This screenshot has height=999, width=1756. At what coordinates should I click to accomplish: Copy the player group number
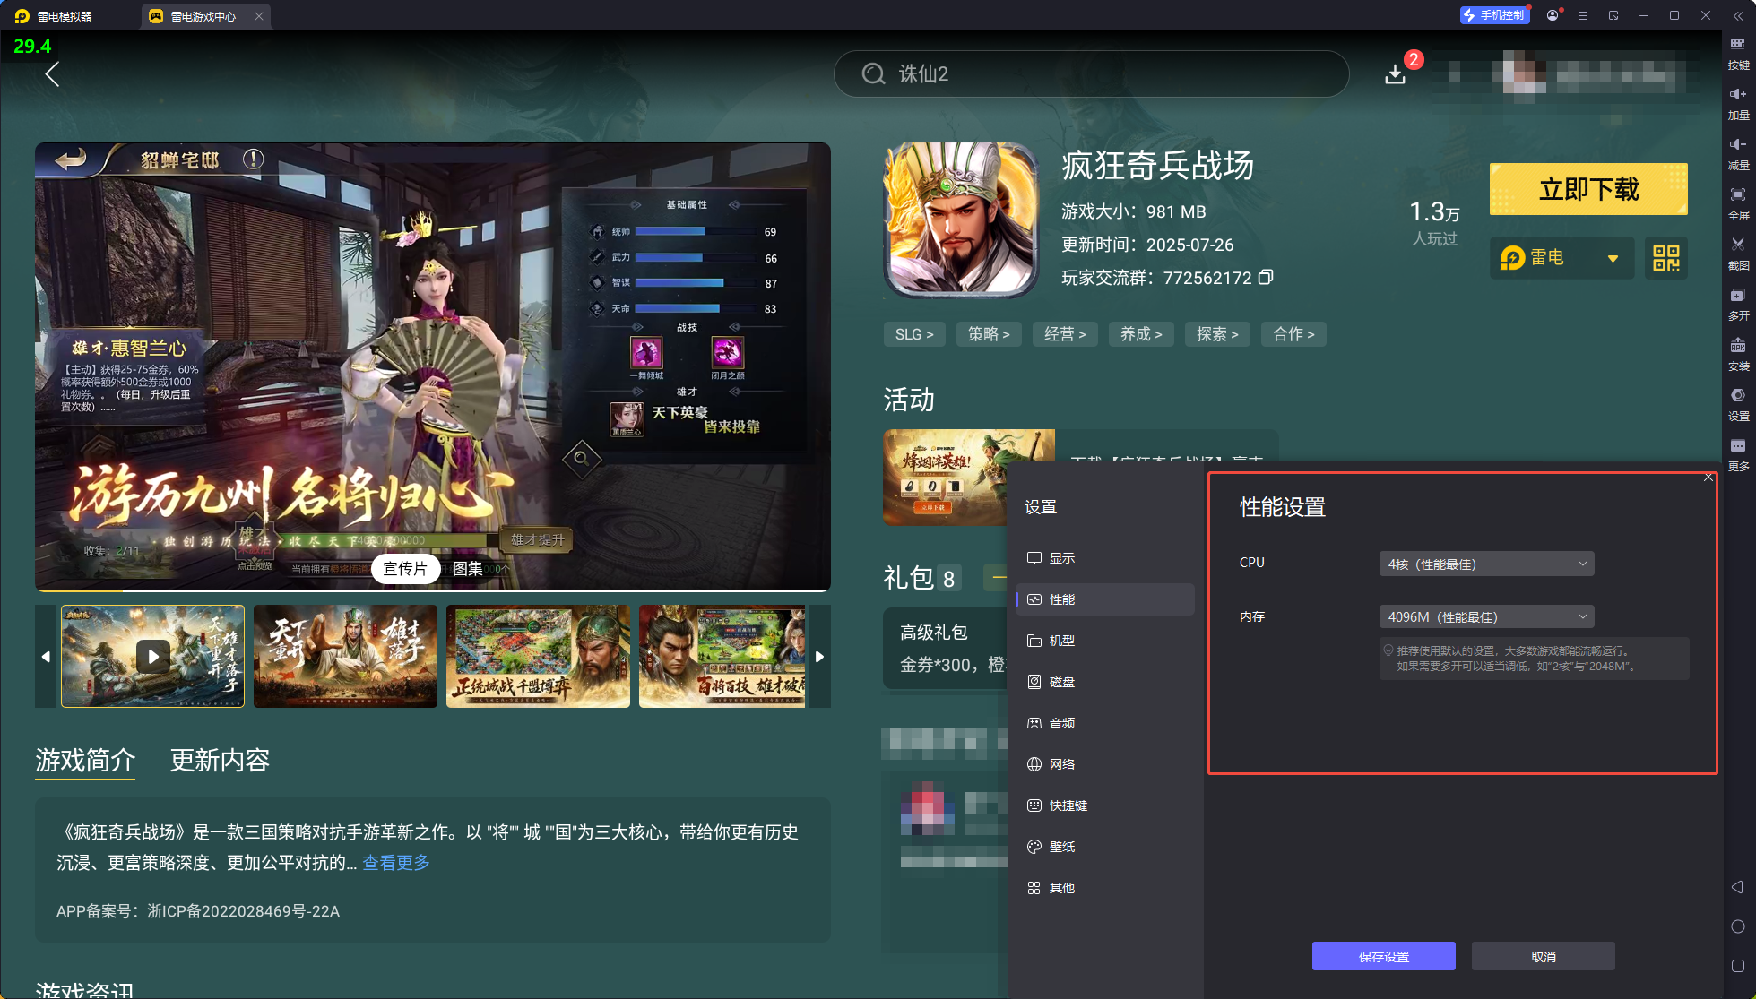tap(1266, 277)
